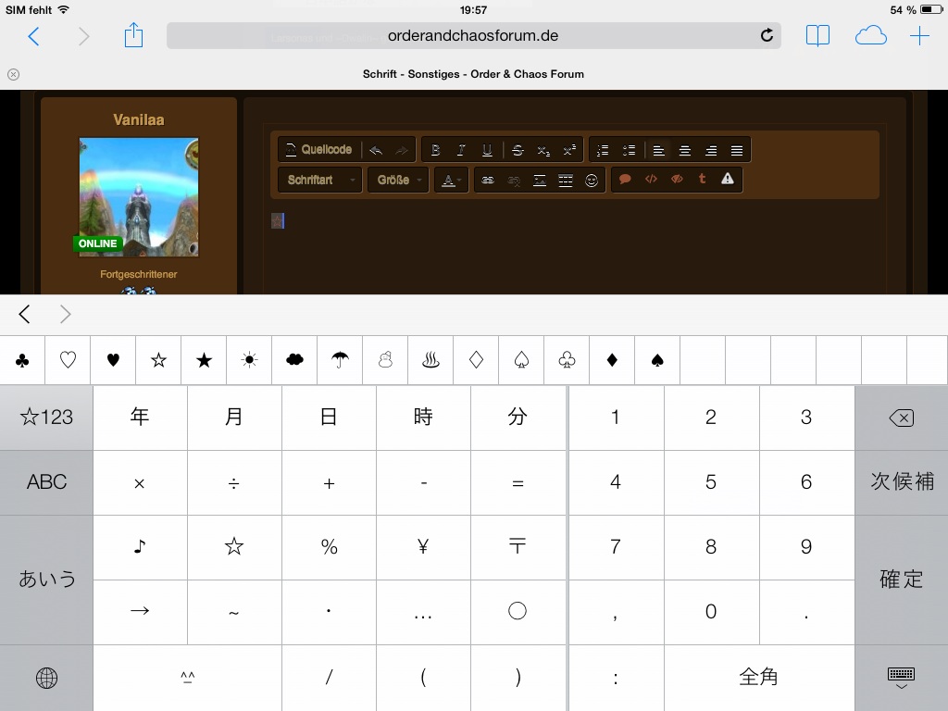Viewport: 948px width, 711px height.
Task: Insert a numbered list
Action: point(603,150)
